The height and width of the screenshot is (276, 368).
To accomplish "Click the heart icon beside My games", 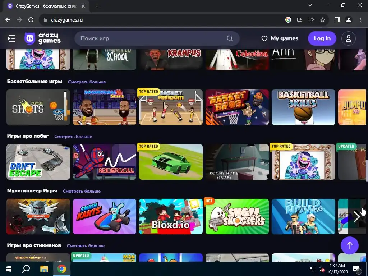I will (264, 38).
